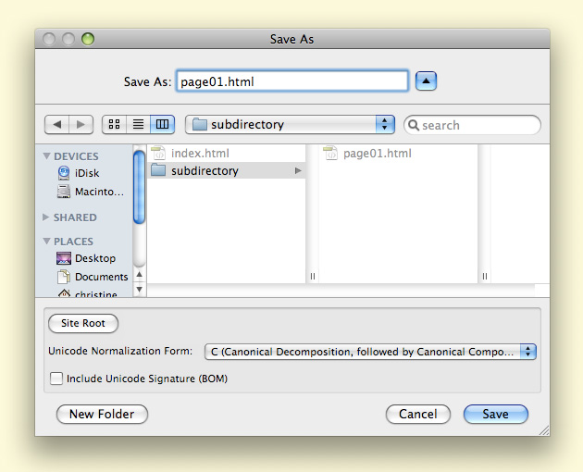The image size is (583, 472).
Task: Select the subdirectory folder in column
Action: point(204,170)
